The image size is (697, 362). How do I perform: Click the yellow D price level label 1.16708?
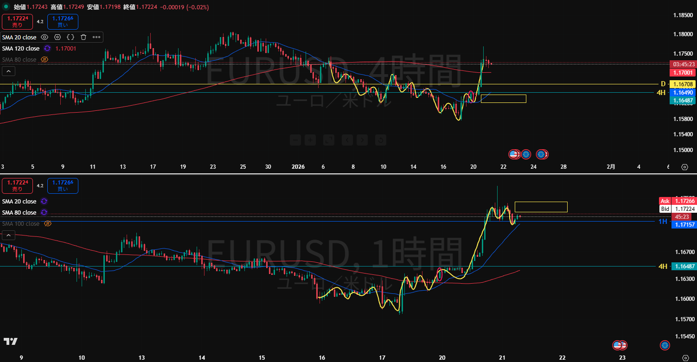click(x=681, y=84)
